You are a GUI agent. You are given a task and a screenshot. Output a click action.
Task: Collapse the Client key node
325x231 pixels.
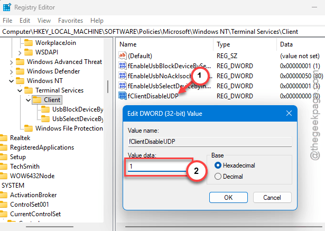click(x=29, y=100)
